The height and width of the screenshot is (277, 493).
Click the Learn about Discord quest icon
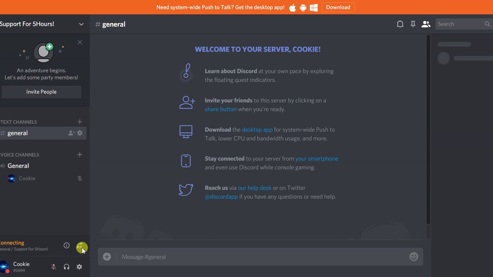click(186, 72)
